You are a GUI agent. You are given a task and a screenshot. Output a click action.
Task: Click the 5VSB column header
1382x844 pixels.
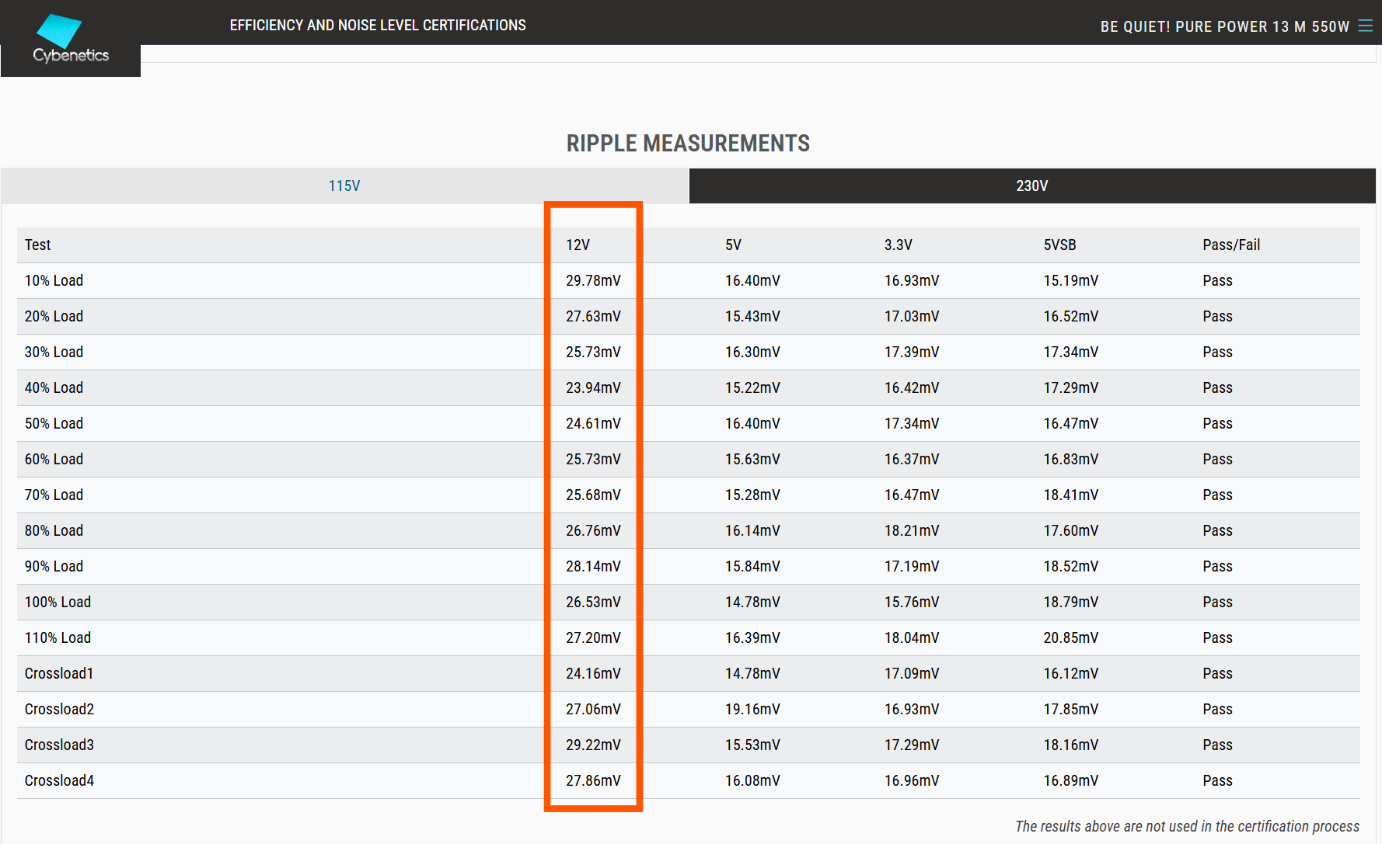tap(1059, 245)
